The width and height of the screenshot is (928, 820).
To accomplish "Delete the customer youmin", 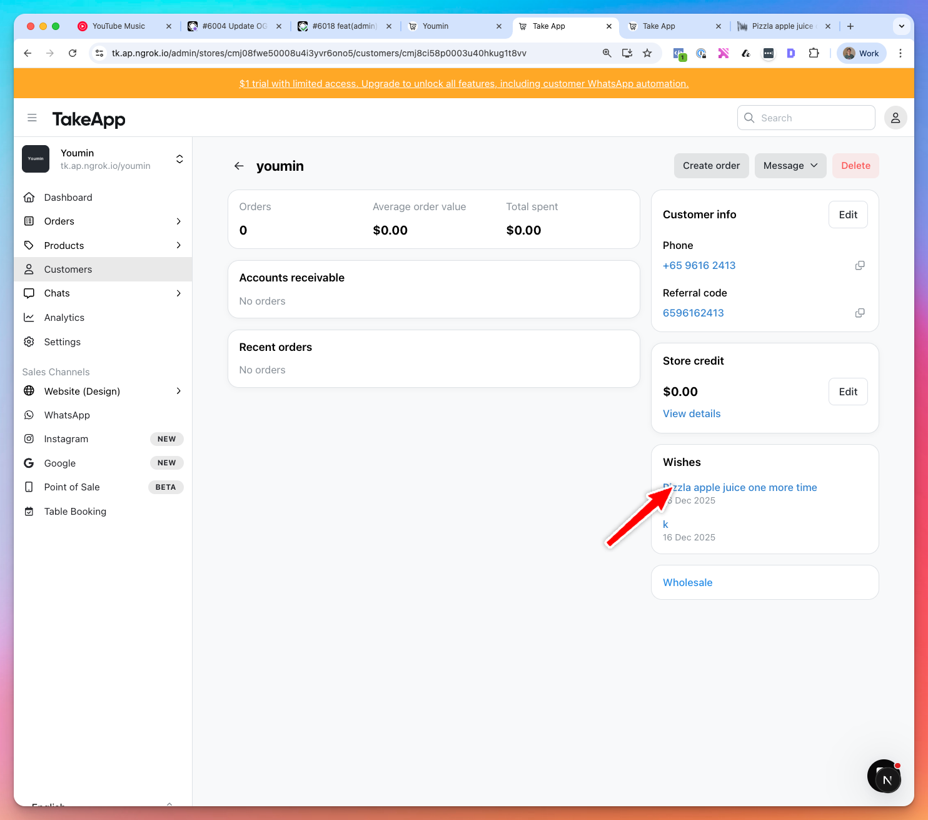I will pos(855,166).
